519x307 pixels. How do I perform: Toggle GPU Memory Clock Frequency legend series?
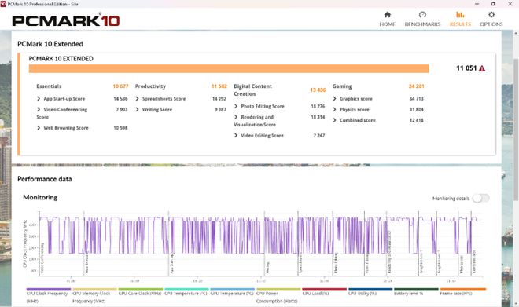click(94, 297)
